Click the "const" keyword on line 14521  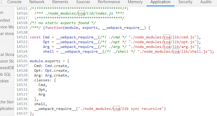coord(35,37)
